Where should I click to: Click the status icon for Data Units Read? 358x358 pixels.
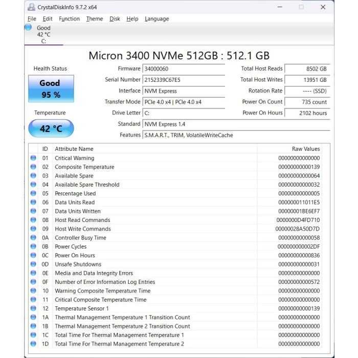(33, 202)
